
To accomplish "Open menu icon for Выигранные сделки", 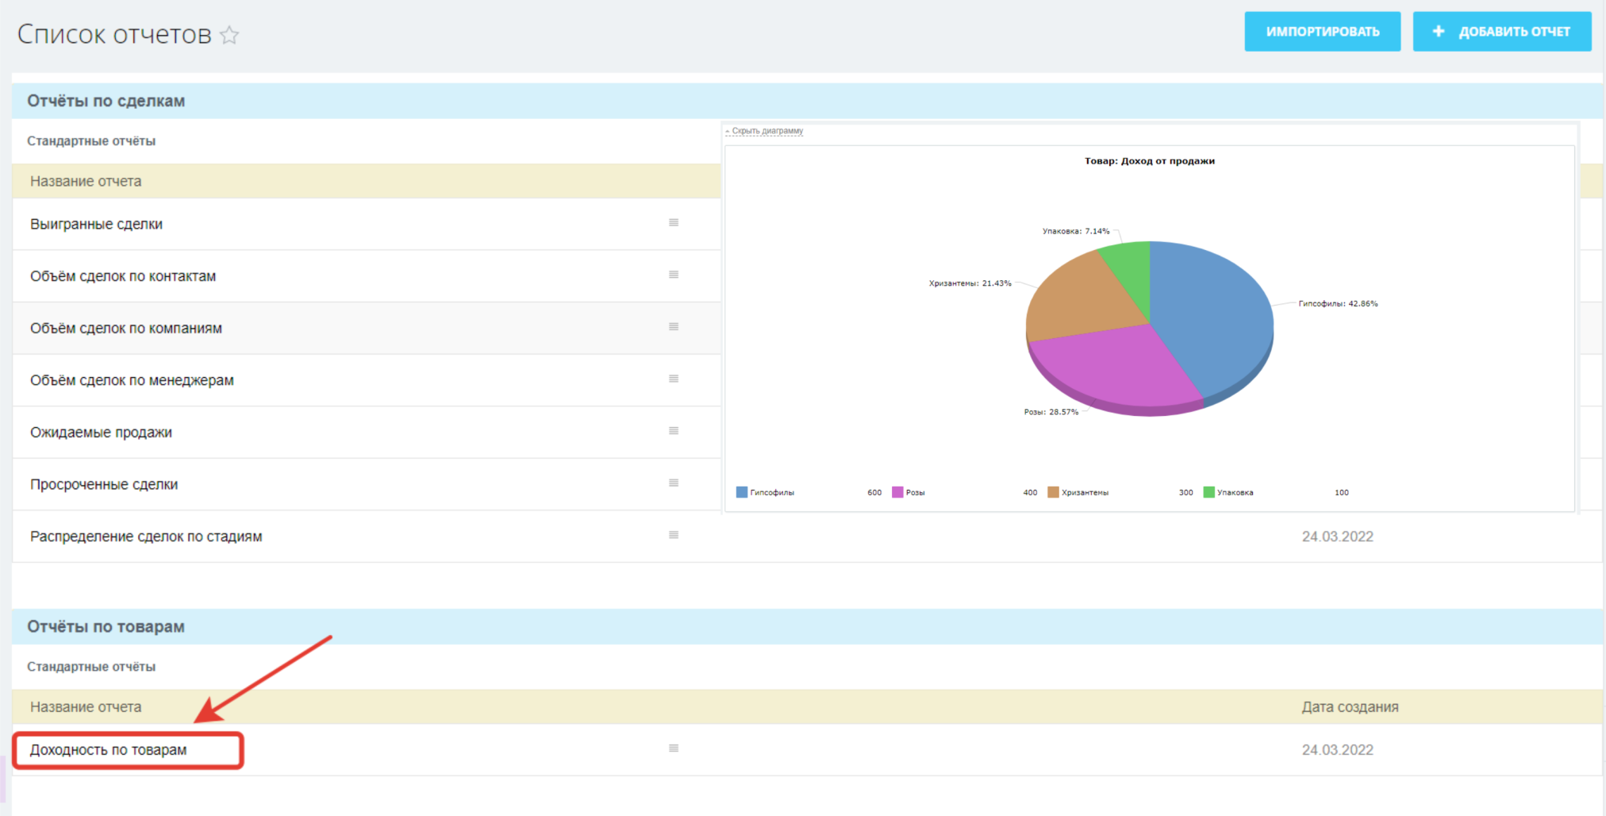I will point(674,223).
